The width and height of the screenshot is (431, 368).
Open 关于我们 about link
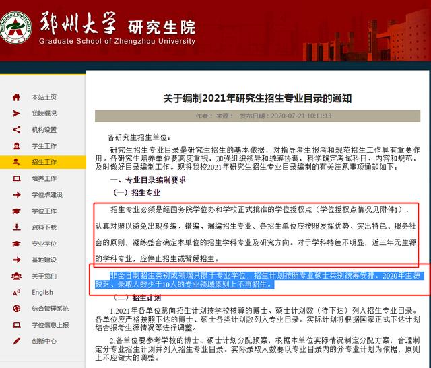44,276
